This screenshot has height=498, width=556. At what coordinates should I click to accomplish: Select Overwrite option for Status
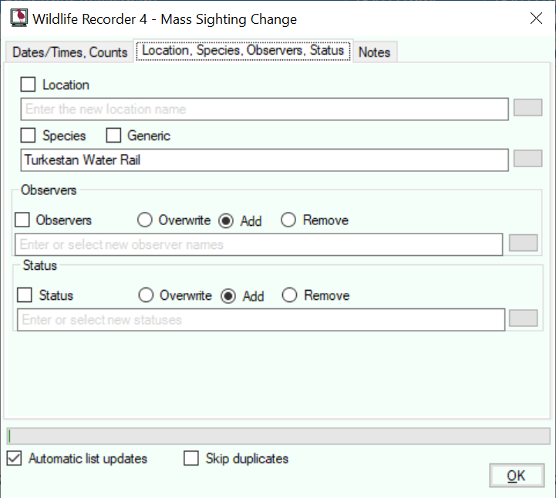pyautogui.click(x=146, y=295)
